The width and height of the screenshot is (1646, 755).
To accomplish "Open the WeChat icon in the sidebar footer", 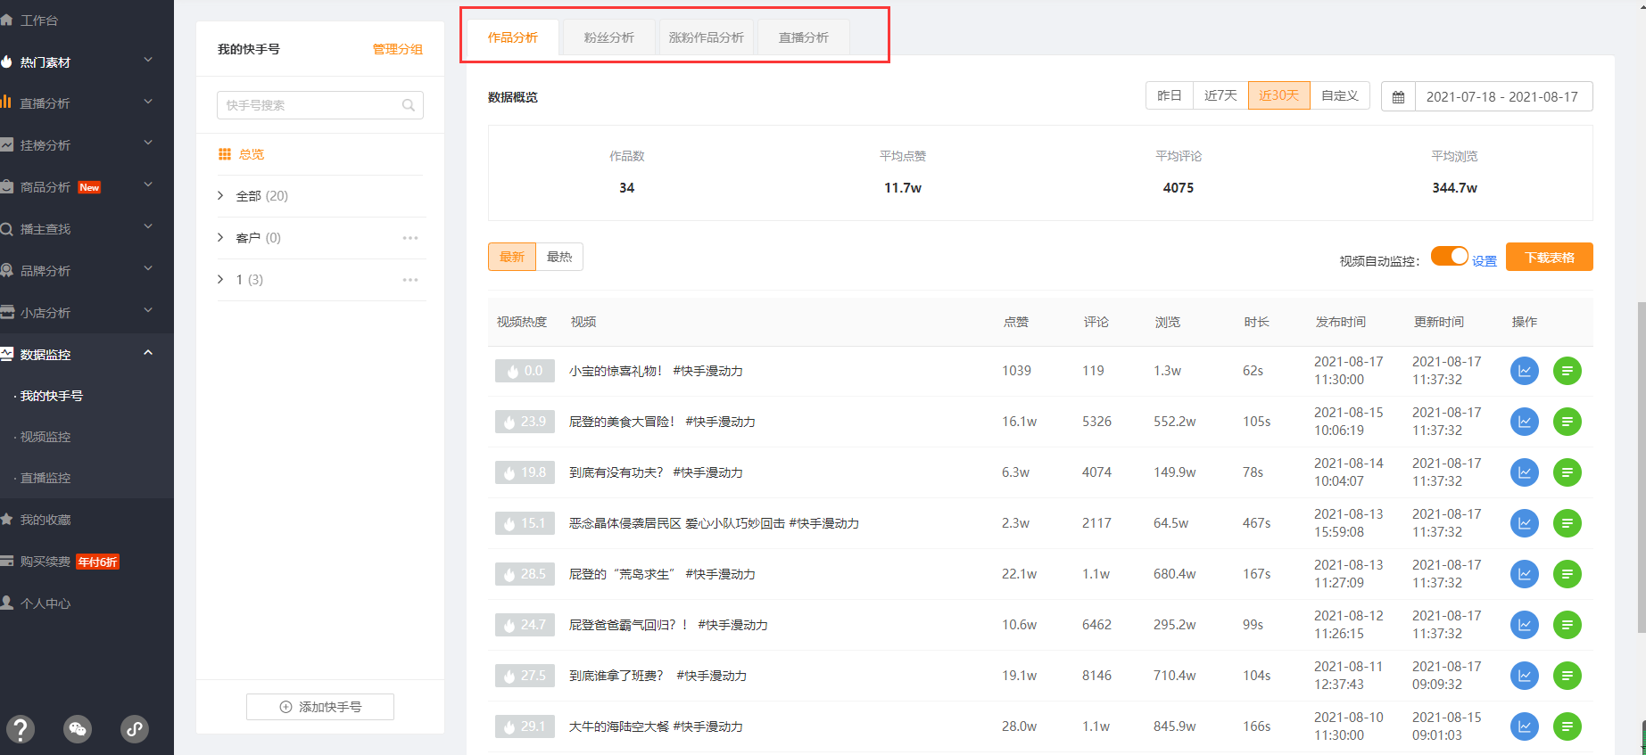I will click(x=78, y=729).
